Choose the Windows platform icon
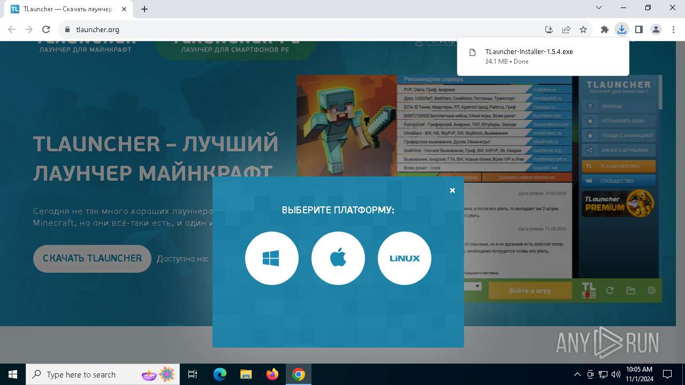The width and height of the screenshot is (685, 385). [x=272, y=258]
